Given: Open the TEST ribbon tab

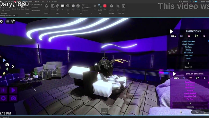Looking at the screenshot, I should click(x=43, y=1).
